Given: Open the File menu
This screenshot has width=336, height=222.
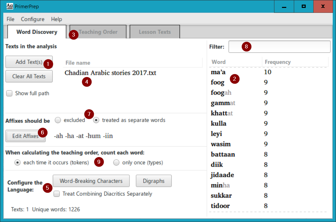Looking at the screenshot, I should point(10,19).
